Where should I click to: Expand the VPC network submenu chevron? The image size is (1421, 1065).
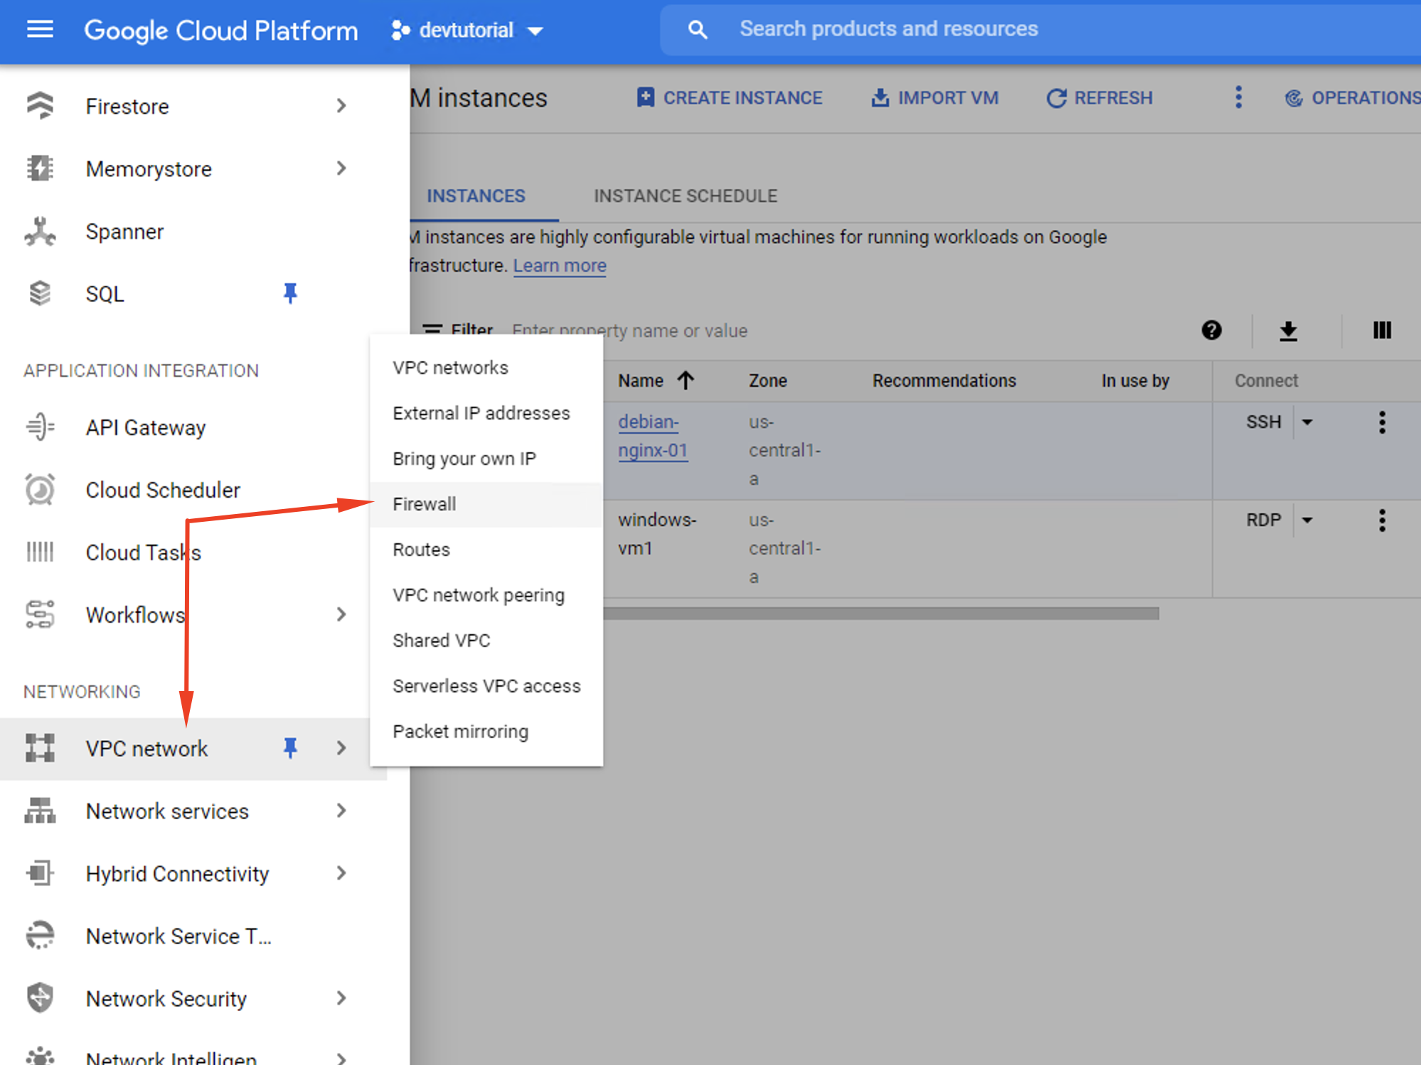[x=341, y=748]
